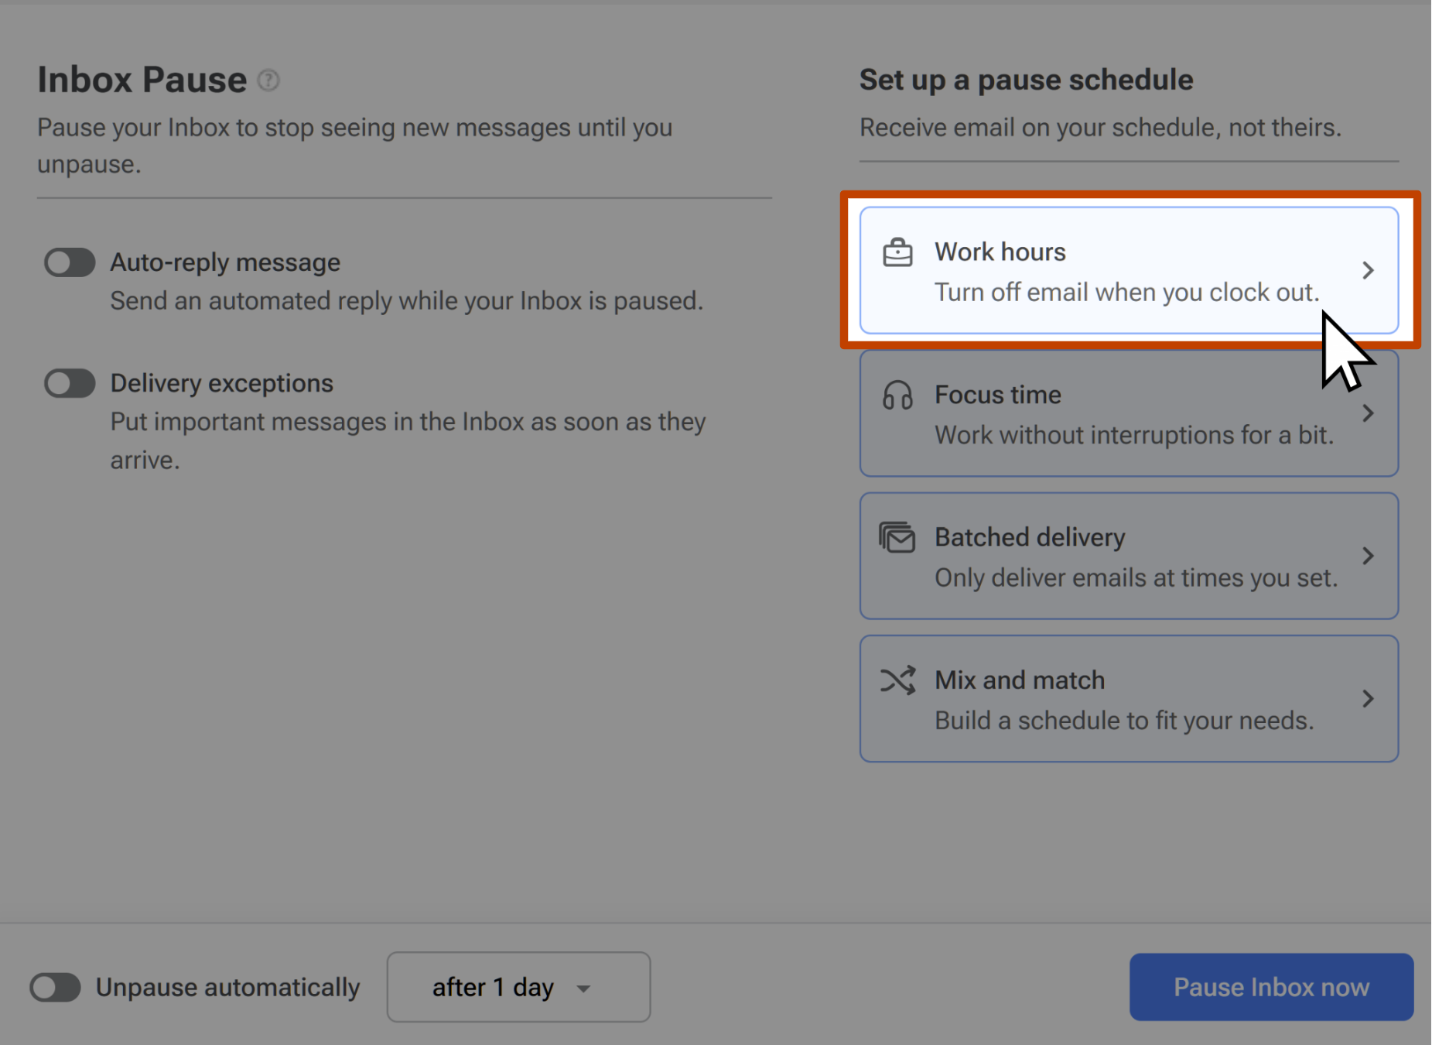Click 'Auto-reply message' label text
This screenshot has width=1432, height=1045.
pos(225,262)
